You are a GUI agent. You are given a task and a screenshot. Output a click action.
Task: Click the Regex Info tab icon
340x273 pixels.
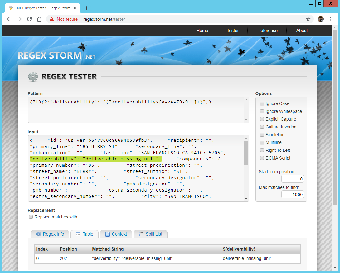pyautogui.click(x=39, y=234)
